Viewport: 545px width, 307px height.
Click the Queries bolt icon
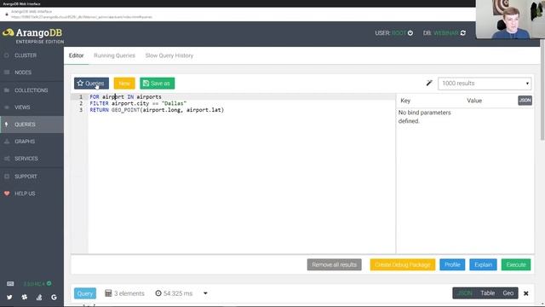[7, 125]
